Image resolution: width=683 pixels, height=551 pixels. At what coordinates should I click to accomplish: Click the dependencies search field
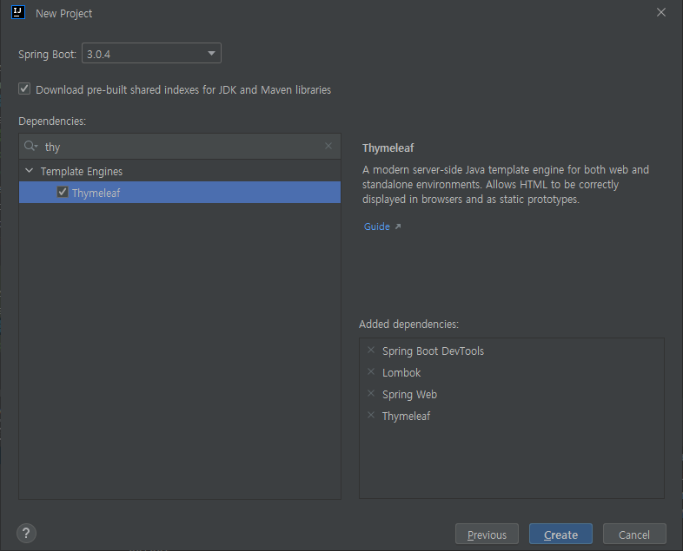(180, 147)
